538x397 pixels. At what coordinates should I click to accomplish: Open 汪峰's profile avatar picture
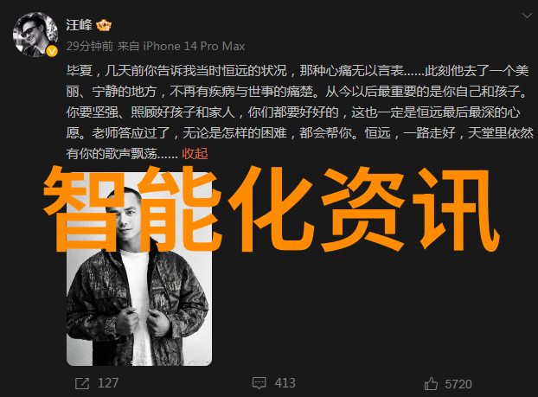pos(35,35)
